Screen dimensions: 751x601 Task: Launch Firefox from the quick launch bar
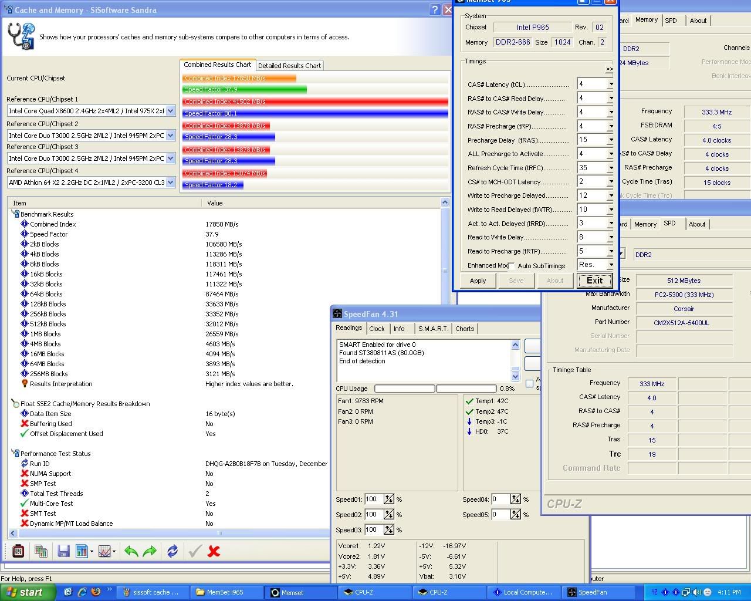[x=96, y=592]
